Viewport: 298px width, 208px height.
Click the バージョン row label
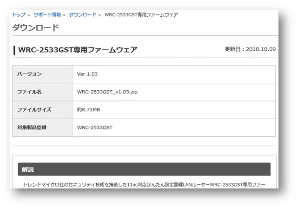coord(29,74)
